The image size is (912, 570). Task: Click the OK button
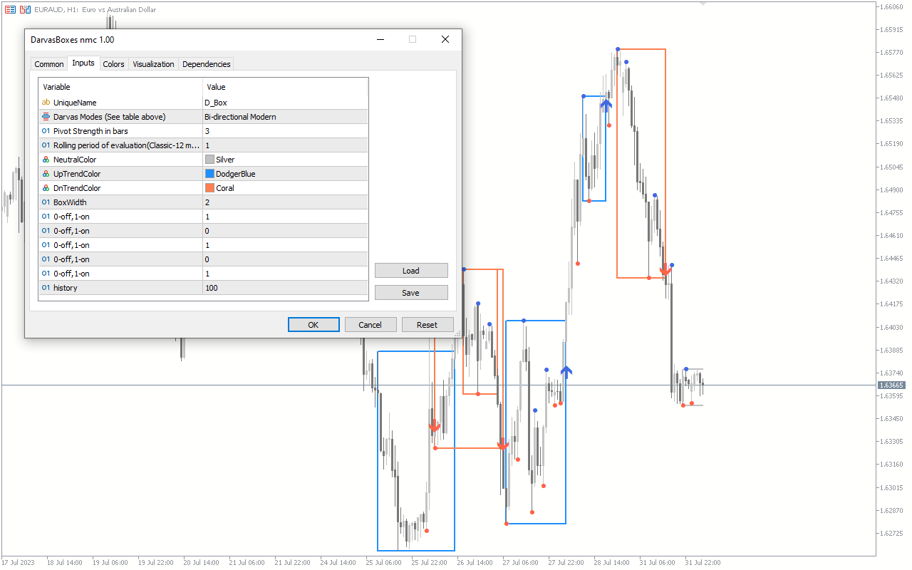click(x=313, y=324)
